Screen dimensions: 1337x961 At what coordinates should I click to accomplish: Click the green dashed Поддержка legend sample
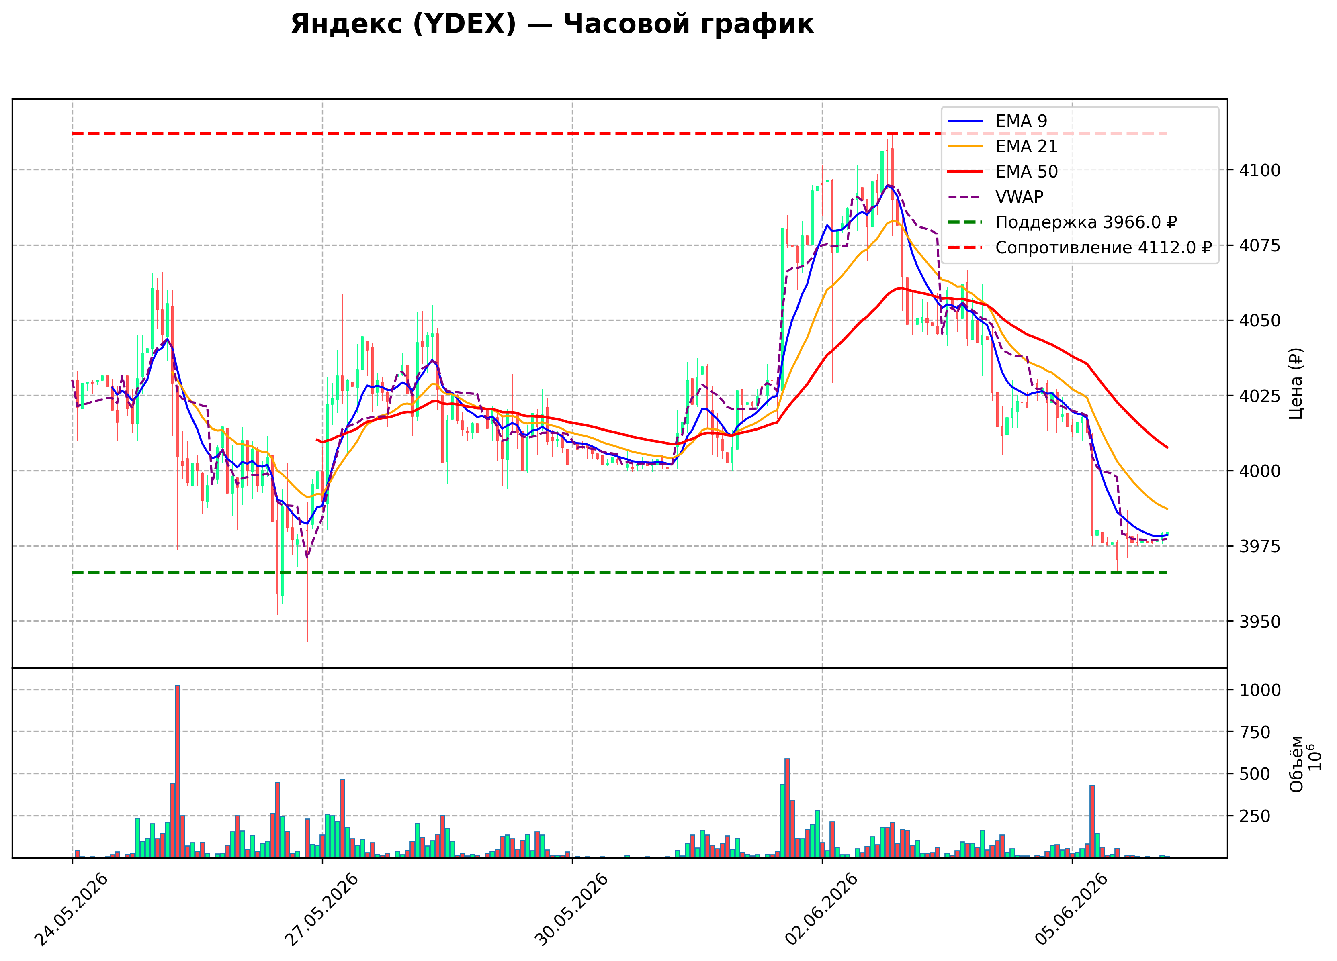pyautogui.click(x=965, y=223)
